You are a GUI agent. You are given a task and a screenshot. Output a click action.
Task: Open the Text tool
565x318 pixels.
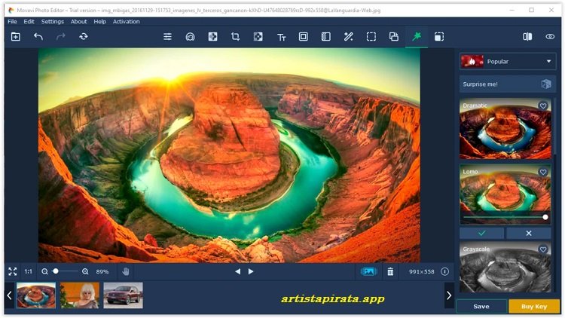(281, 36)
